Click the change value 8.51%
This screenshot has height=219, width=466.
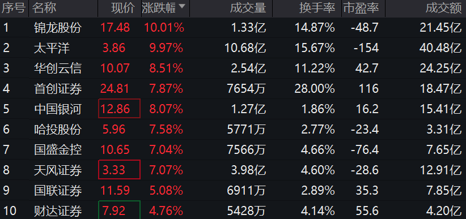click(167, 68)
